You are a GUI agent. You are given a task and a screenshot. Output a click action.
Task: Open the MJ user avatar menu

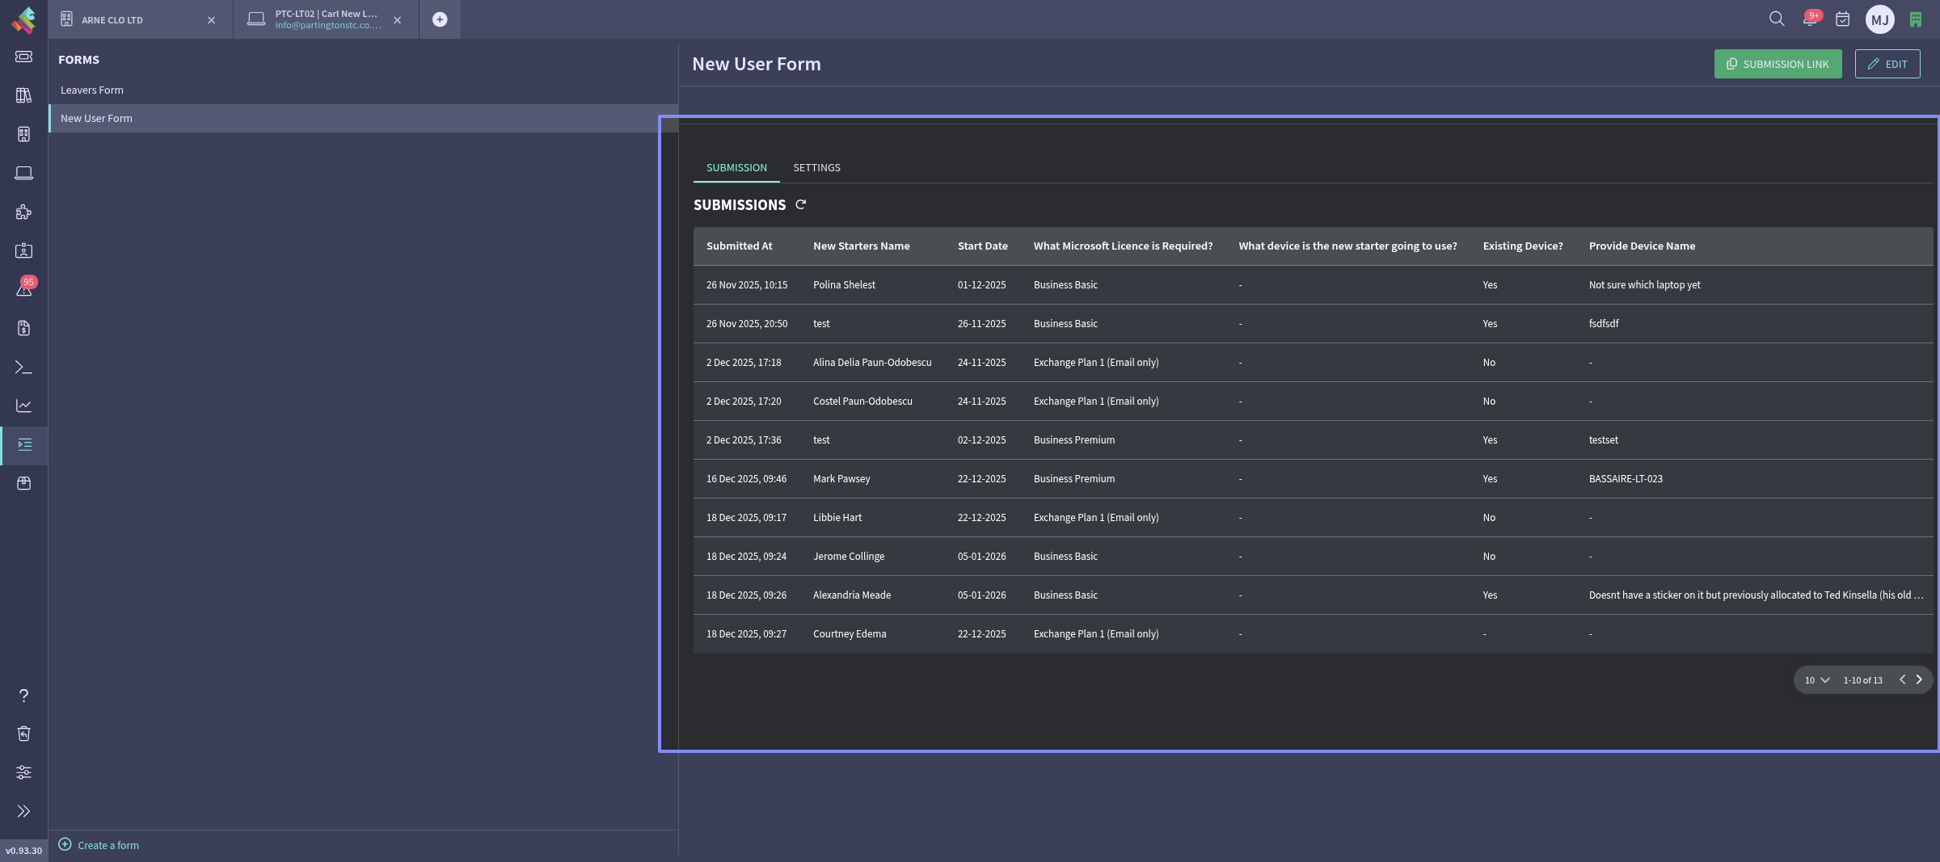[x=1879, y=19]
